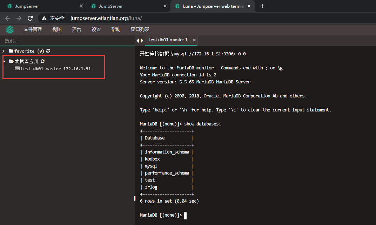Close the first JumpServer browser tab
This screenshot has width=376, height=225.
[81, 6]
